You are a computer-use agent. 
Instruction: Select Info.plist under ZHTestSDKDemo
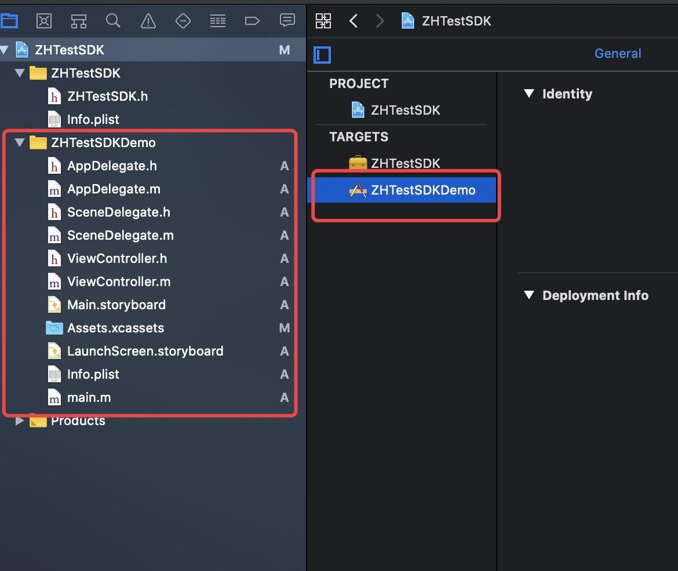pos(93,374)
